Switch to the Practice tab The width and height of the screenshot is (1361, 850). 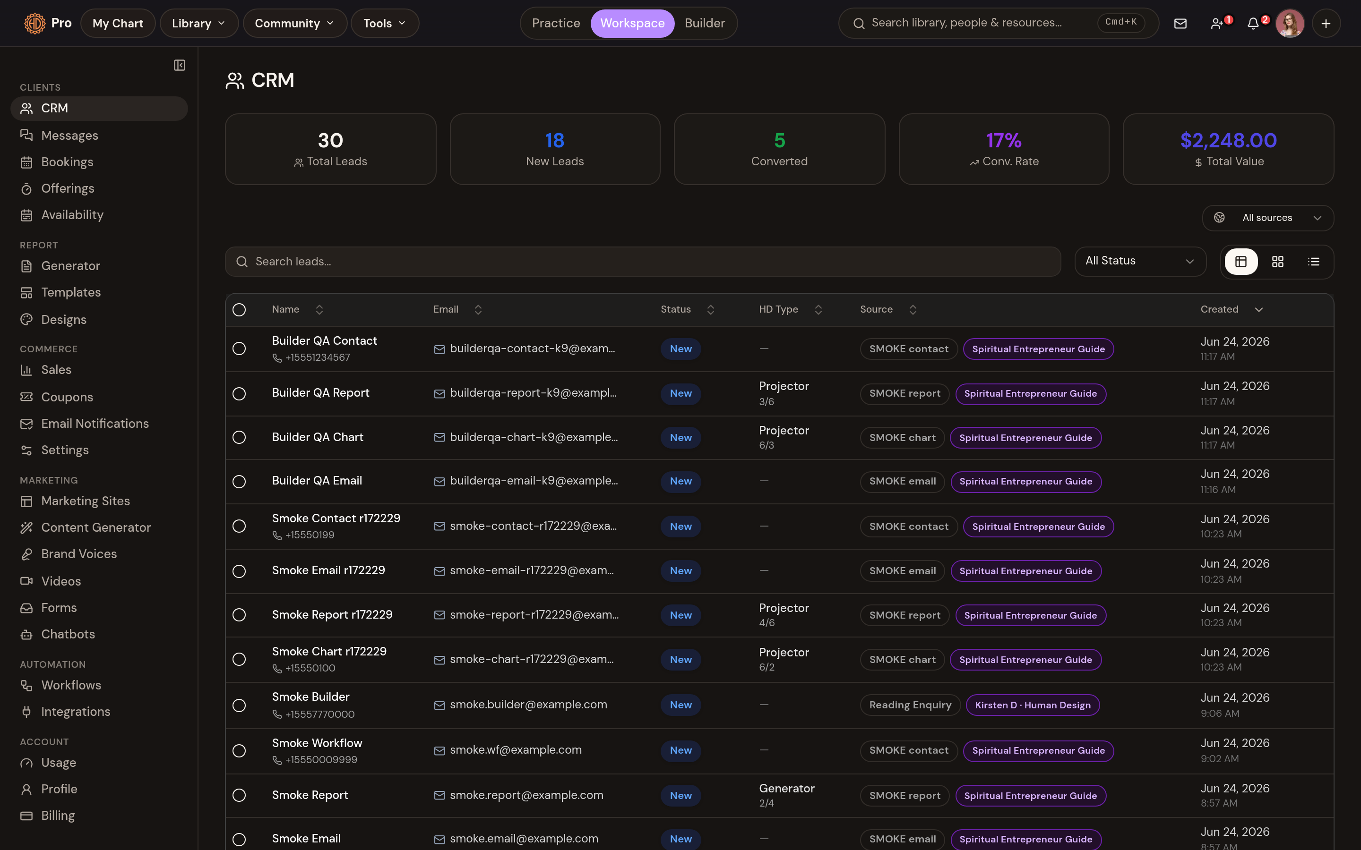556,23
